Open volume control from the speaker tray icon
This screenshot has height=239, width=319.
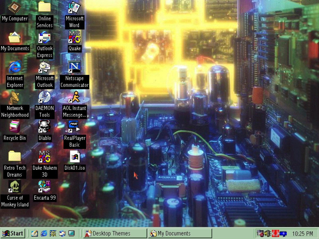coord(268,233)
